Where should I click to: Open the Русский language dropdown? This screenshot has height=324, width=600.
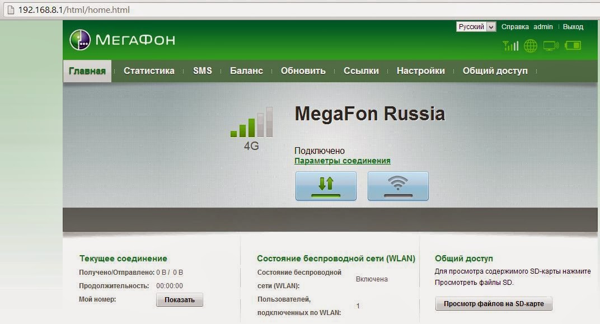coord(476,26)
